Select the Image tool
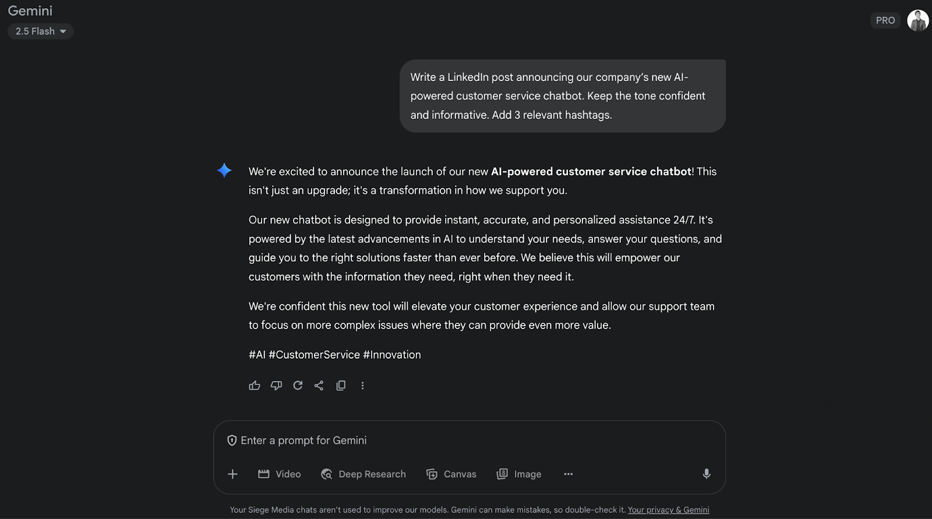The image size is (932, 519). coord(519,474)
